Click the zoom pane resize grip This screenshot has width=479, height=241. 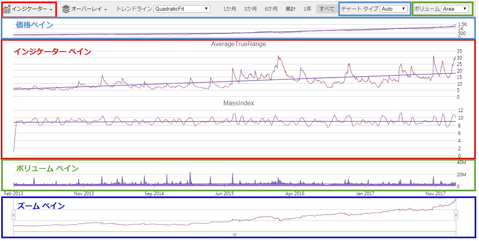coord(234,234)
